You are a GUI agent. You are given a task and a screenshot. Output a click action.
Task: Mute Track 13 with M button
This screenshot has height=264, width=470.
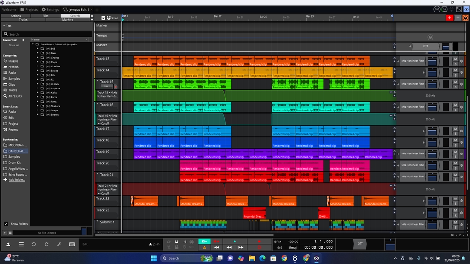click(456, 59)
